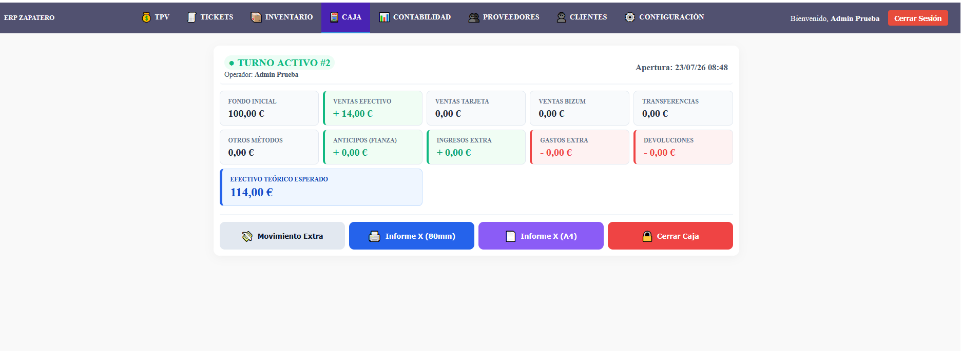Click the GASTOS EXTRA card
961x351 pixels.
click(580, 147)
